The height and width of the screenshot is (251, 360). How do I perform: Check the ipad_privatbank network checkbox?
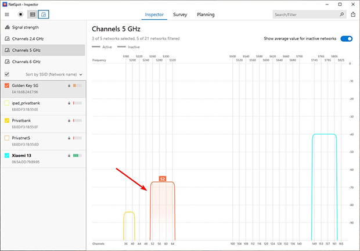7,103
